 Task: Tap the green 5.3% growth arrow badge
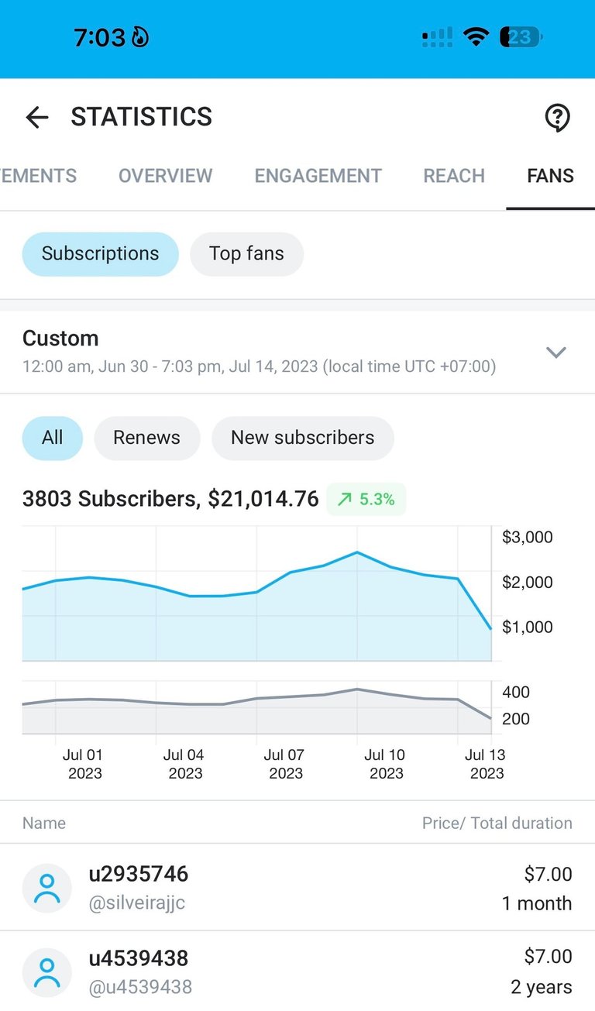(366, 500)
